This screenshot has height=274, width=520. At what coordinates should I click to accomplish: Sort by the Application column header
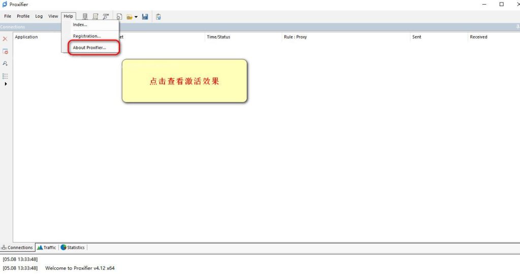tap(26, 37)
